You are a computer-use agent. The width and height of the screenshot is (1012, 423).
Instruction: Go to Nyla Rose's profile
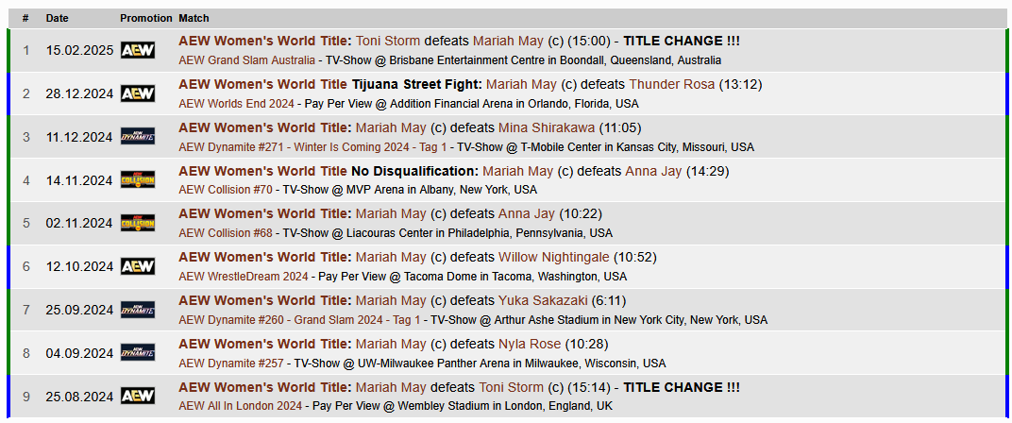(530, 344)
